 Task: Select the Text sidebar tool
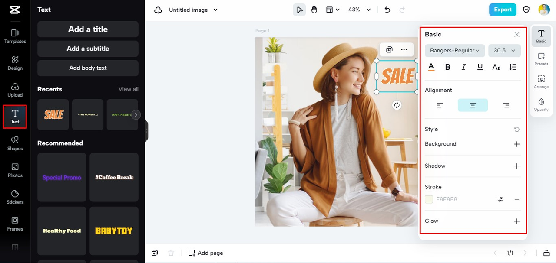pyautogui.click(x=15, y=117)
